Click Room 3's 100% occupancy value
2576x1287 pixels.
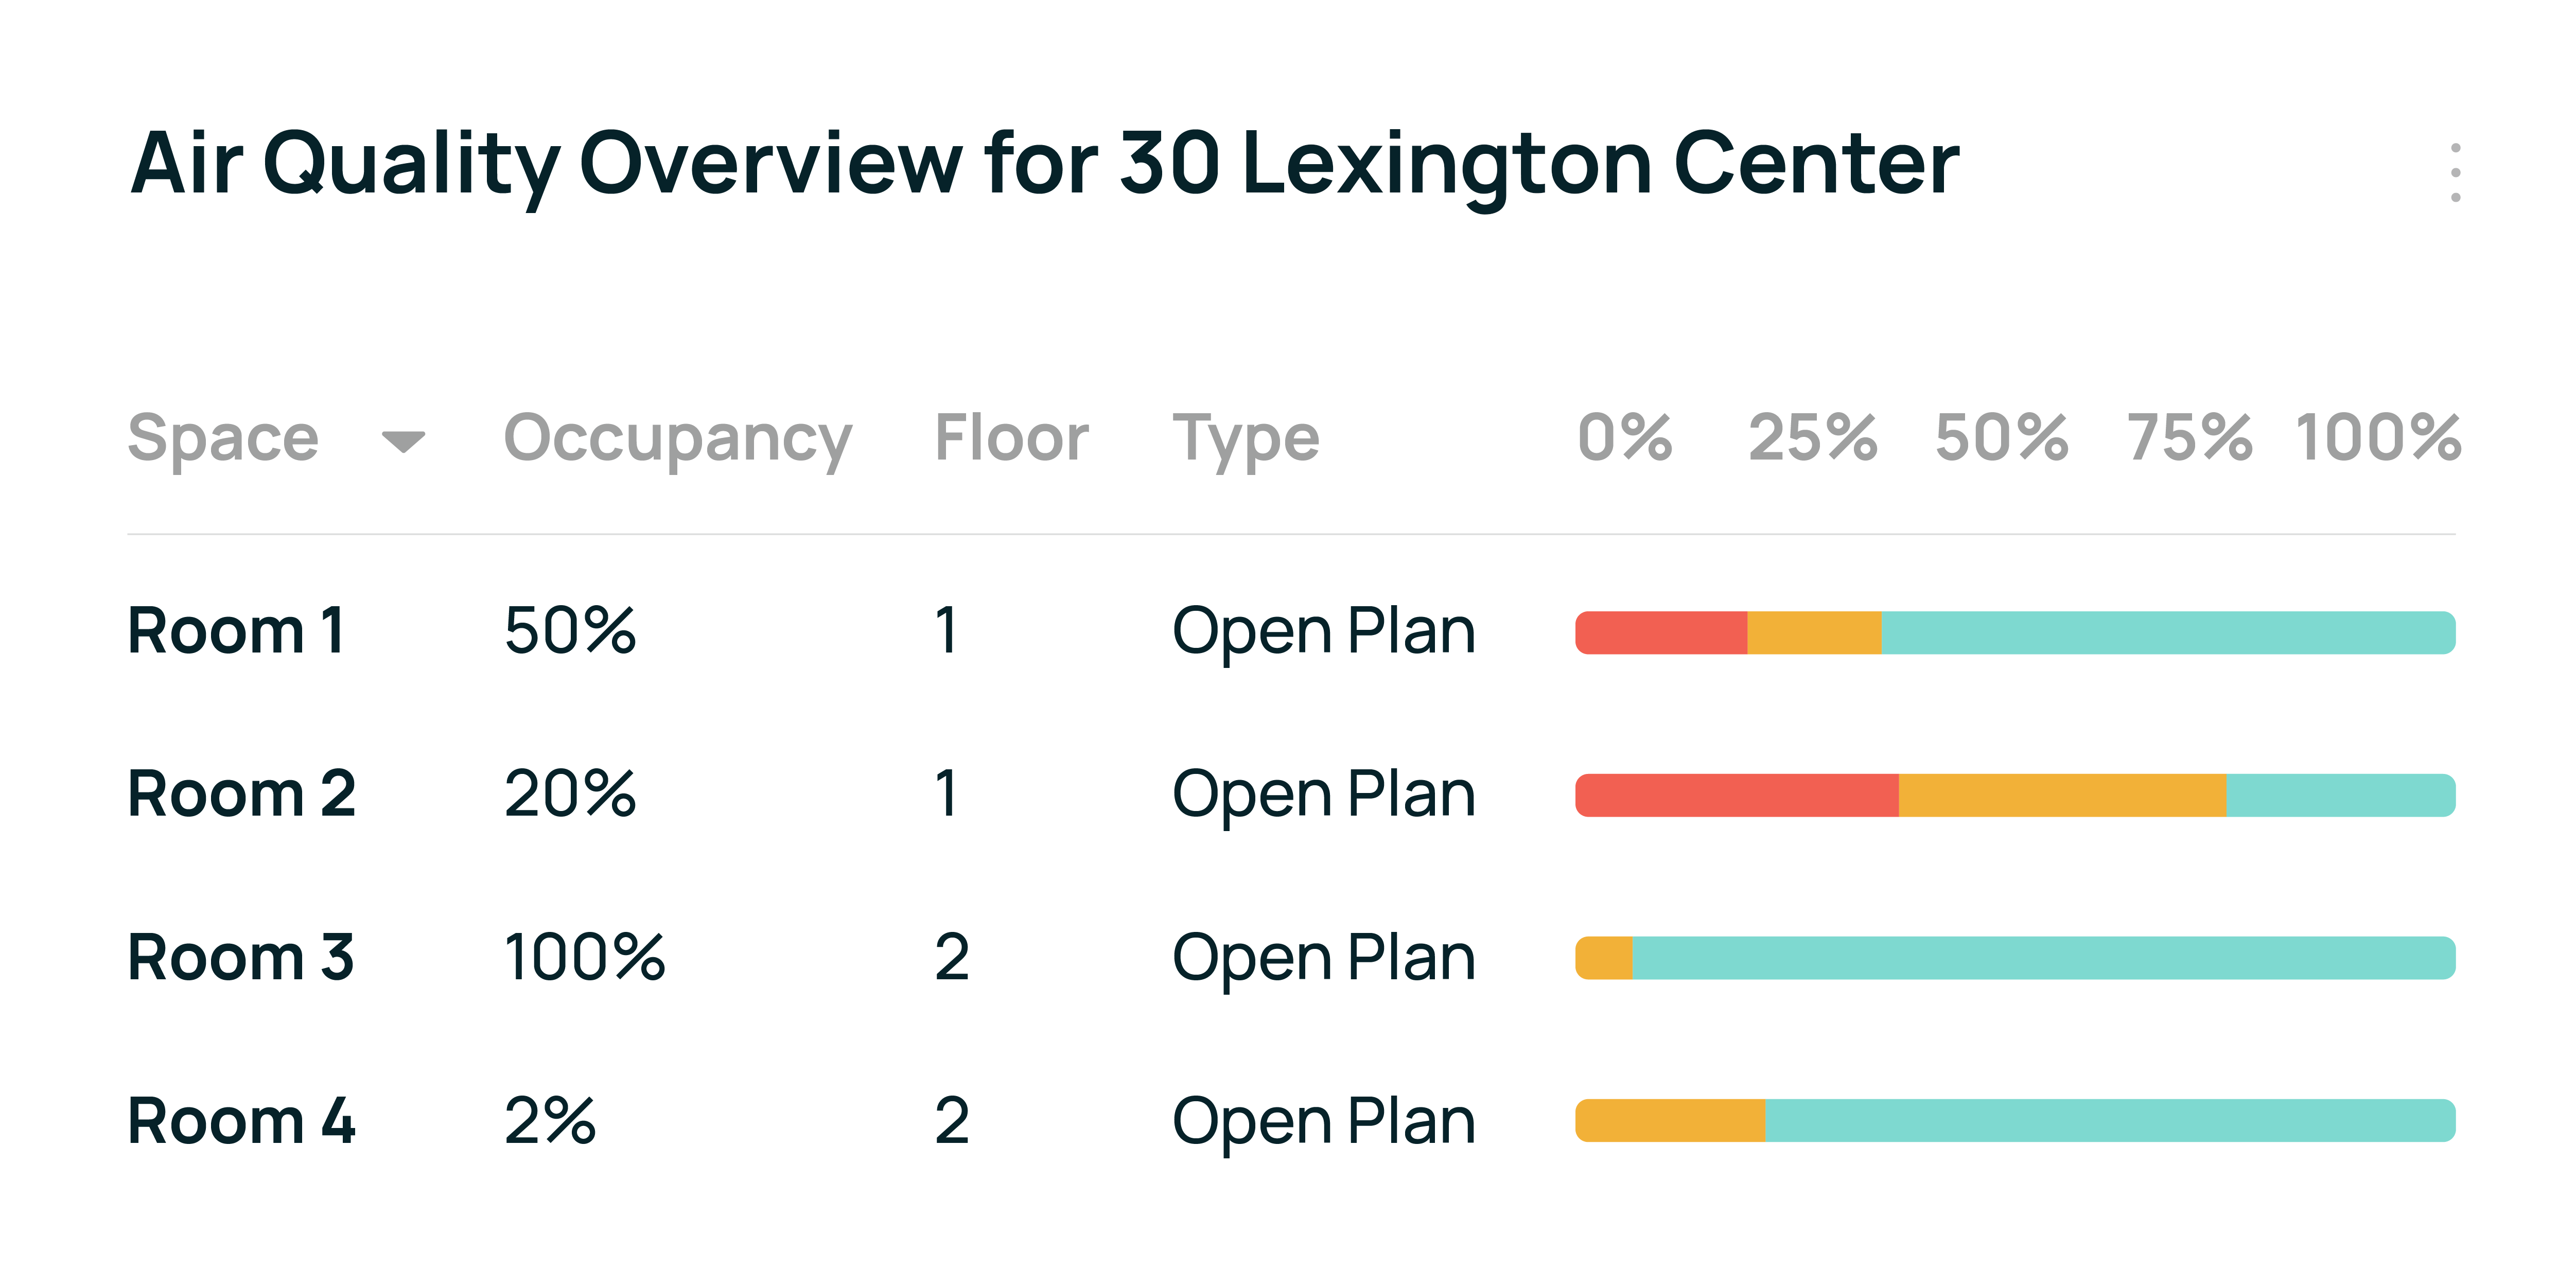point(584,957)
